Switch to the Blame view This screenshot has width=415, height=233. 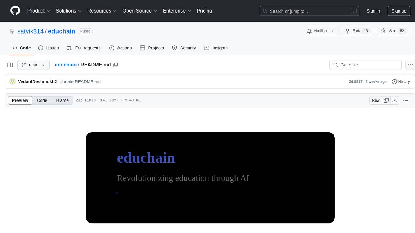coord(63,100)
